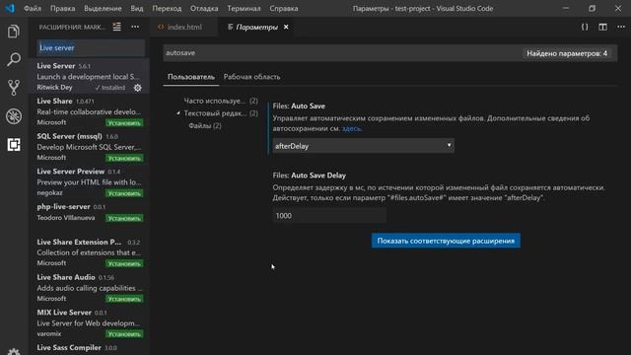This screenshot has height=355, width=631.
Task: Install Live Share Extension Pack
Action: (x=124, y=263)
